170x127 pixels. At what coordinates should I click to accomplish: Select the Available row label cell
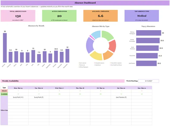[4, 94]
